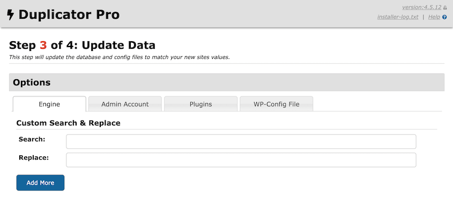The width and height of the screenshot is (453, 204).
Task: Focus the Replace input field
Action: pyautogui.click(x=241, y=160)
